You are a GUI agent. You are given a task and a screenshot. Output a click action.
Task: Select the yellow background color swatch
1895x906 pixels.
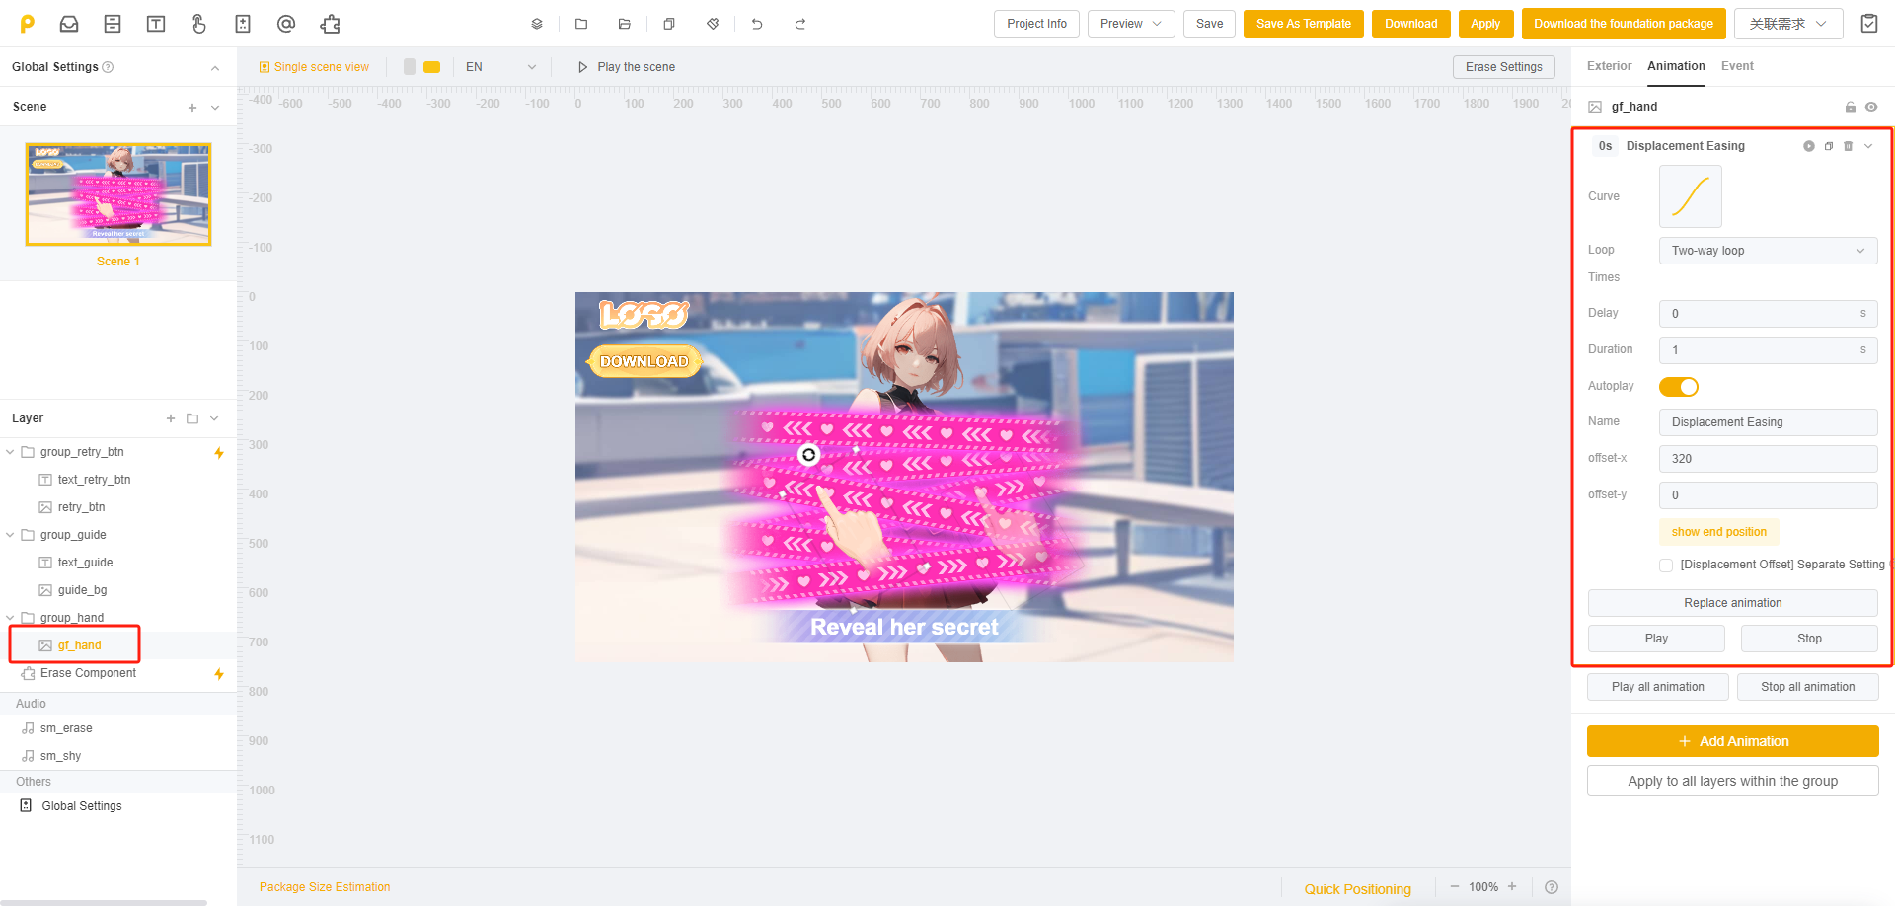[x=431, y=67]
